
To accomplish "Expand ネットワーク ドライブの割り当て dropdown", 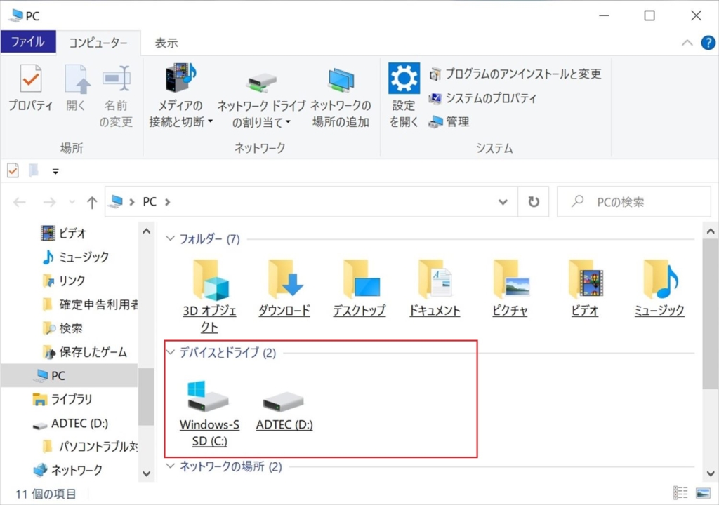I will click(x=261, y=122).
